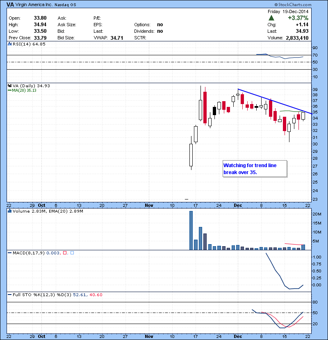Click the 'Volume 2.83M, EMA(20) 2.89M' label
Screen dimensions: 328x340
pos(48,211)
